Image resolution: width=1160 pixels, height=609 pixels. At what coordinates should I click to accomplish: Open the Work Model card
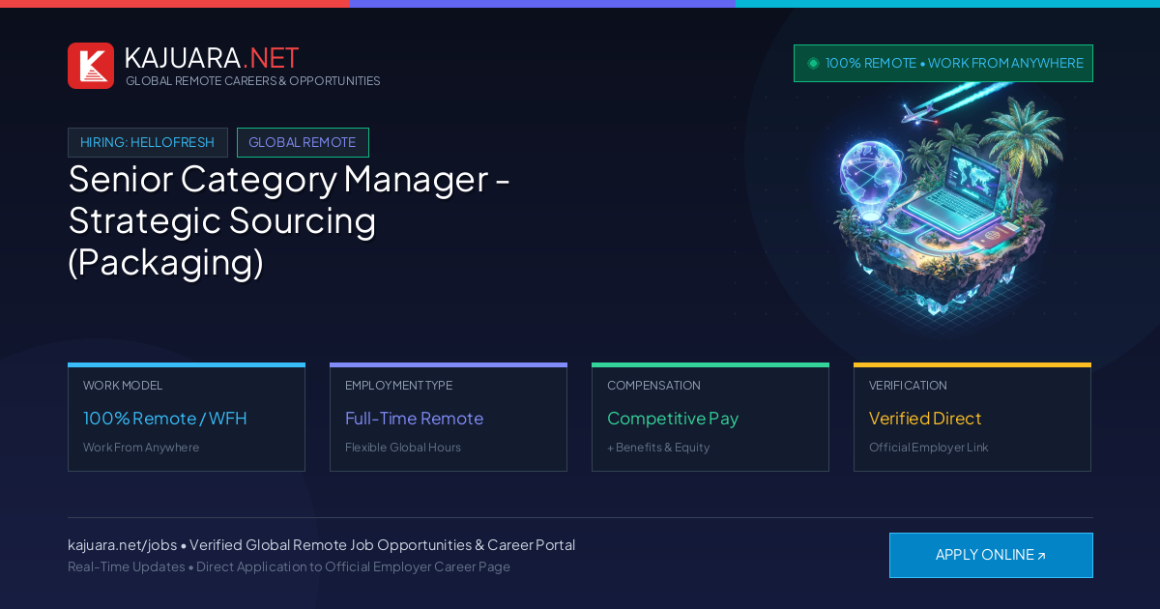187,418
